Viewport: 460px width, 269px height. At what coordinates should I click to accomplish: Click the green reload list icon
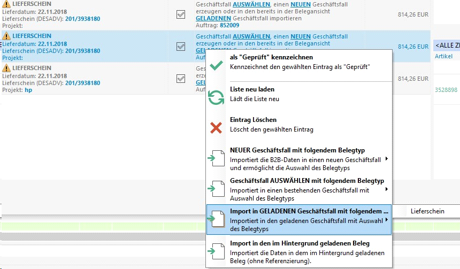216,97
